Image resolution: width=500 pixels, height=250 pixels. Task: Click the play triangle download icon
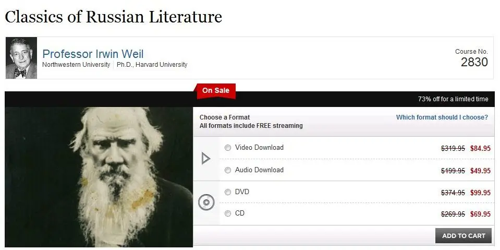coord(206,158)
